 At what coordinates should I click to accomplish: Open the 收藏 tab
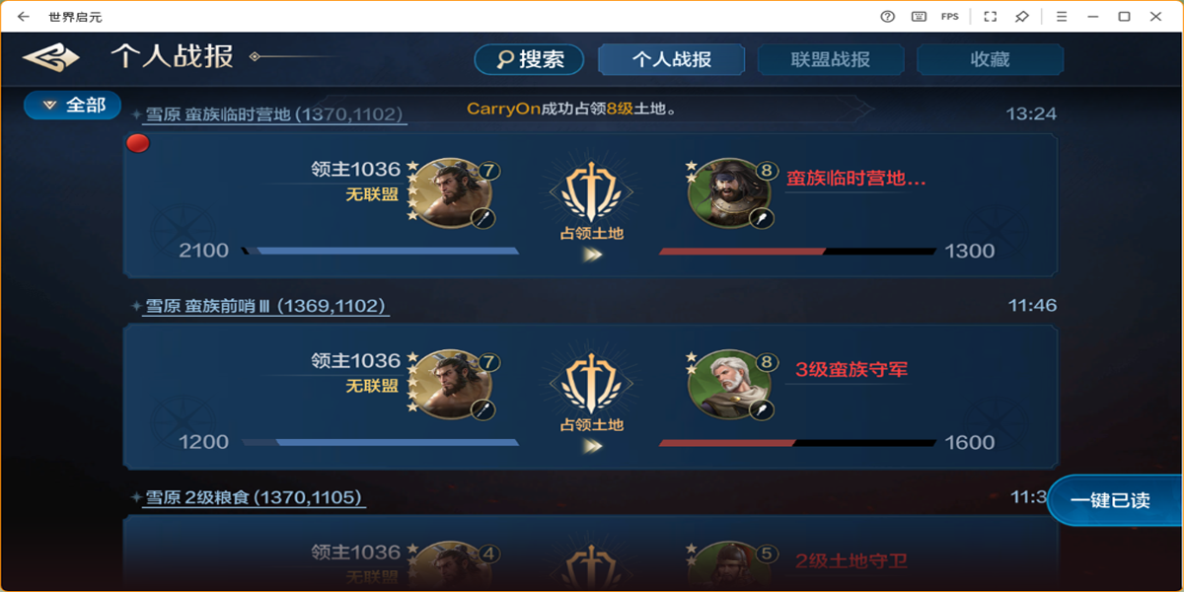(990, 59)
